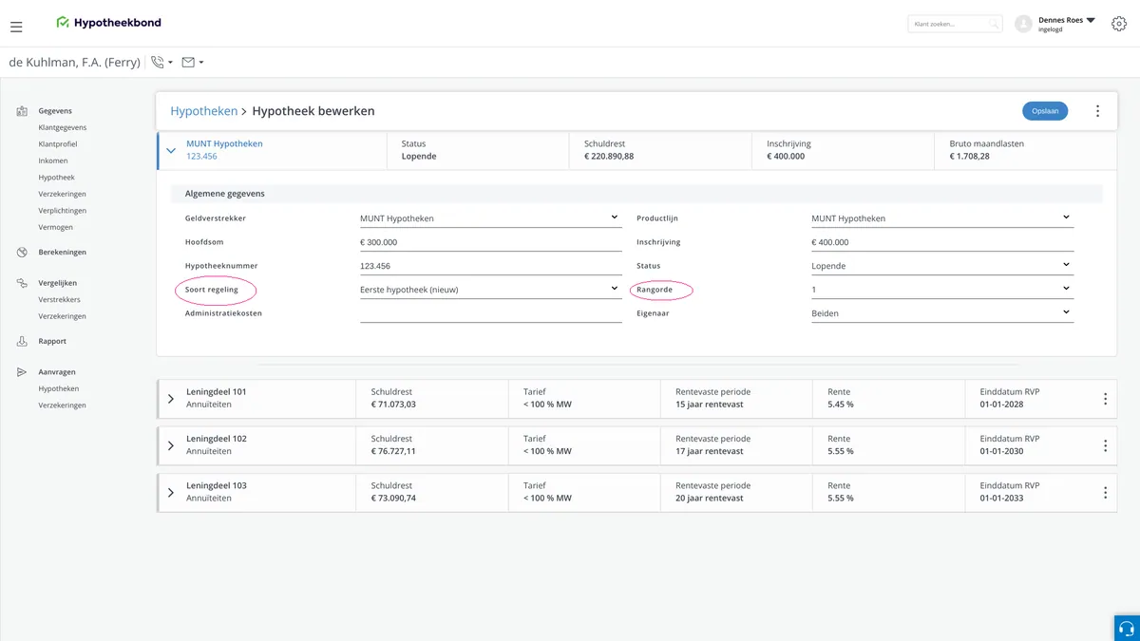Click the Opslaan save button
Viewport: 1140px width, 641px height.
coord(1045,111)
